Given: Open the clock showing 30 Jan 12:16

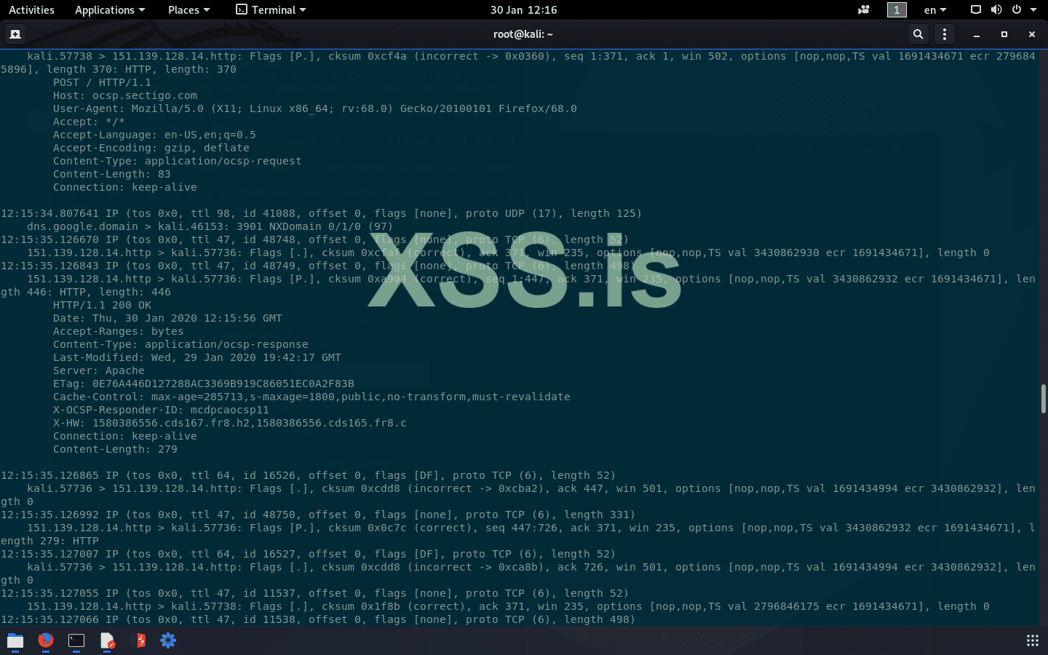Looking at the screenshot, I should pyautogui.click(x=524, y=10).
